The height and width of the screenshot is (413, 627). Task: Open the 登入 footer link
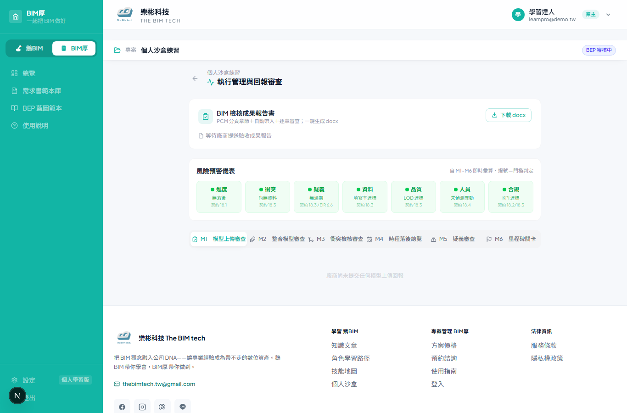[437, 384]
